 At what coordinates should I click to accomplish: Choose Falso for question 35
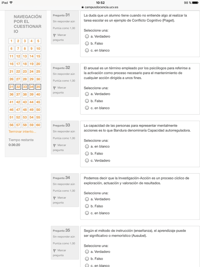[x=87, y=259]
